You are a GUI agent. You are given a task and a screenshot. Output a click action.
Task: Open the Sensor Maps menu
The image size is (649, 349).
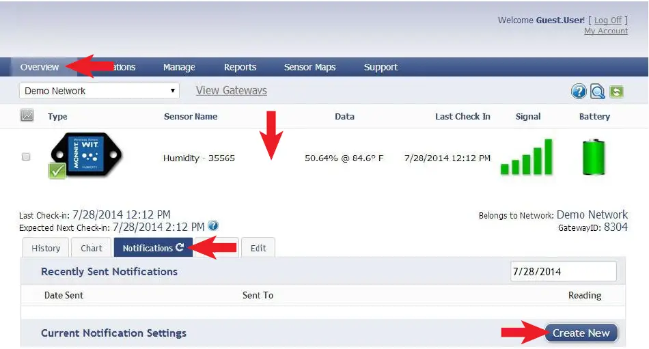pos(309,67)
